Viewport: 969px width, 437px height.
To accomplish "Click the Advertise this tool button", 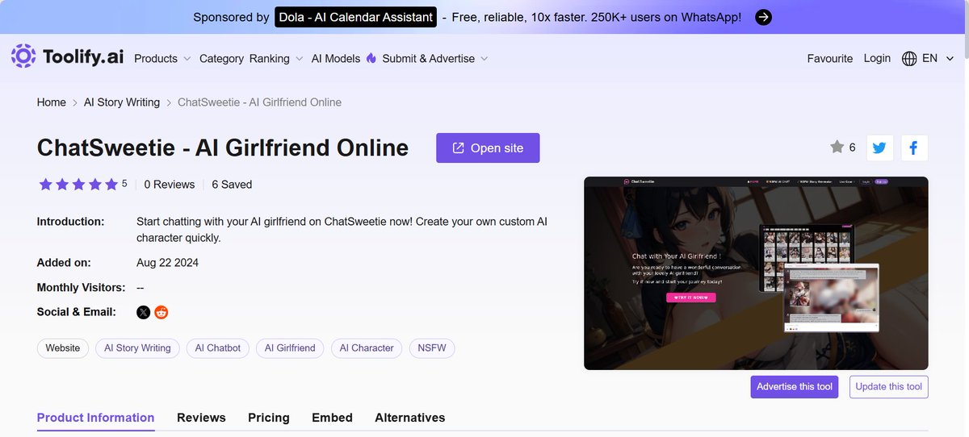I will point(795,387).
